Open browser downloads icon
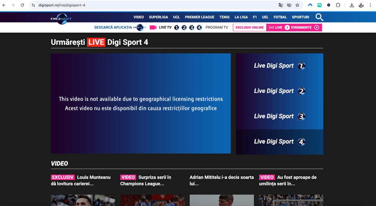This screenshot has height=206, width=376. coord(351,5)
